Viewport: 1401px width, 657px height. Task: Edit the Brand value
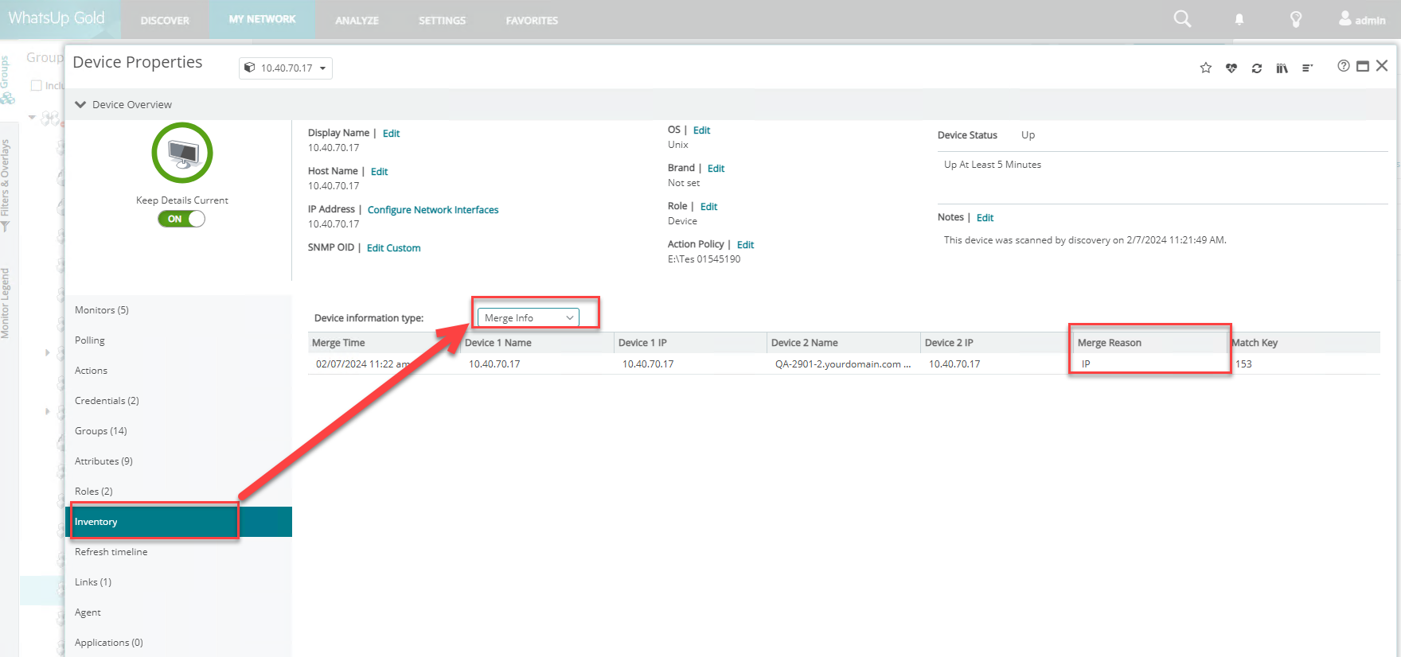(716, 169)
